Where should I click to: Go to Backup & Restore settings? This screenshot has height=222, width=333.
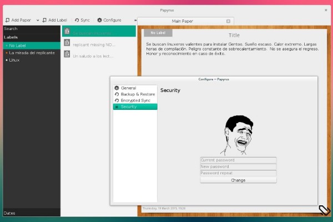tap(138, 94)
